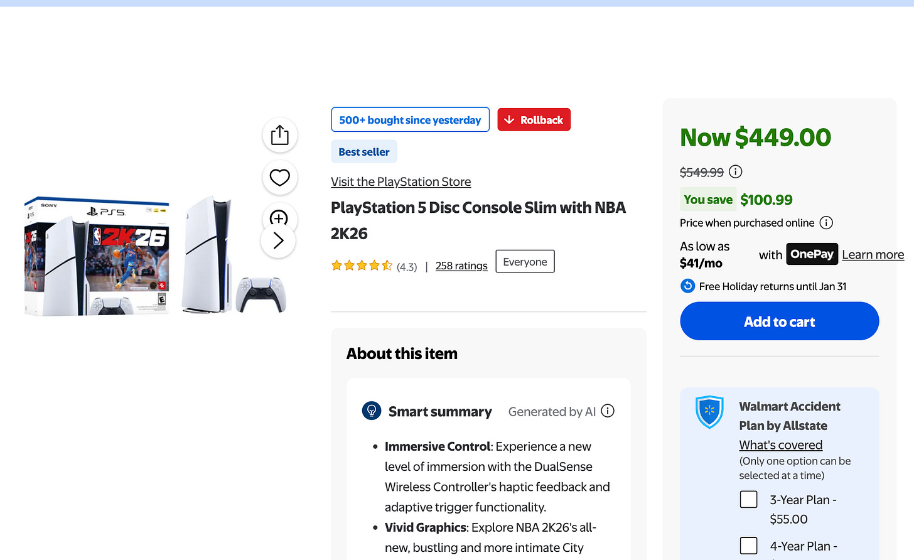
Task: Open 'What's covered' for the Allstate plan
Action: (x=780, y=444)
